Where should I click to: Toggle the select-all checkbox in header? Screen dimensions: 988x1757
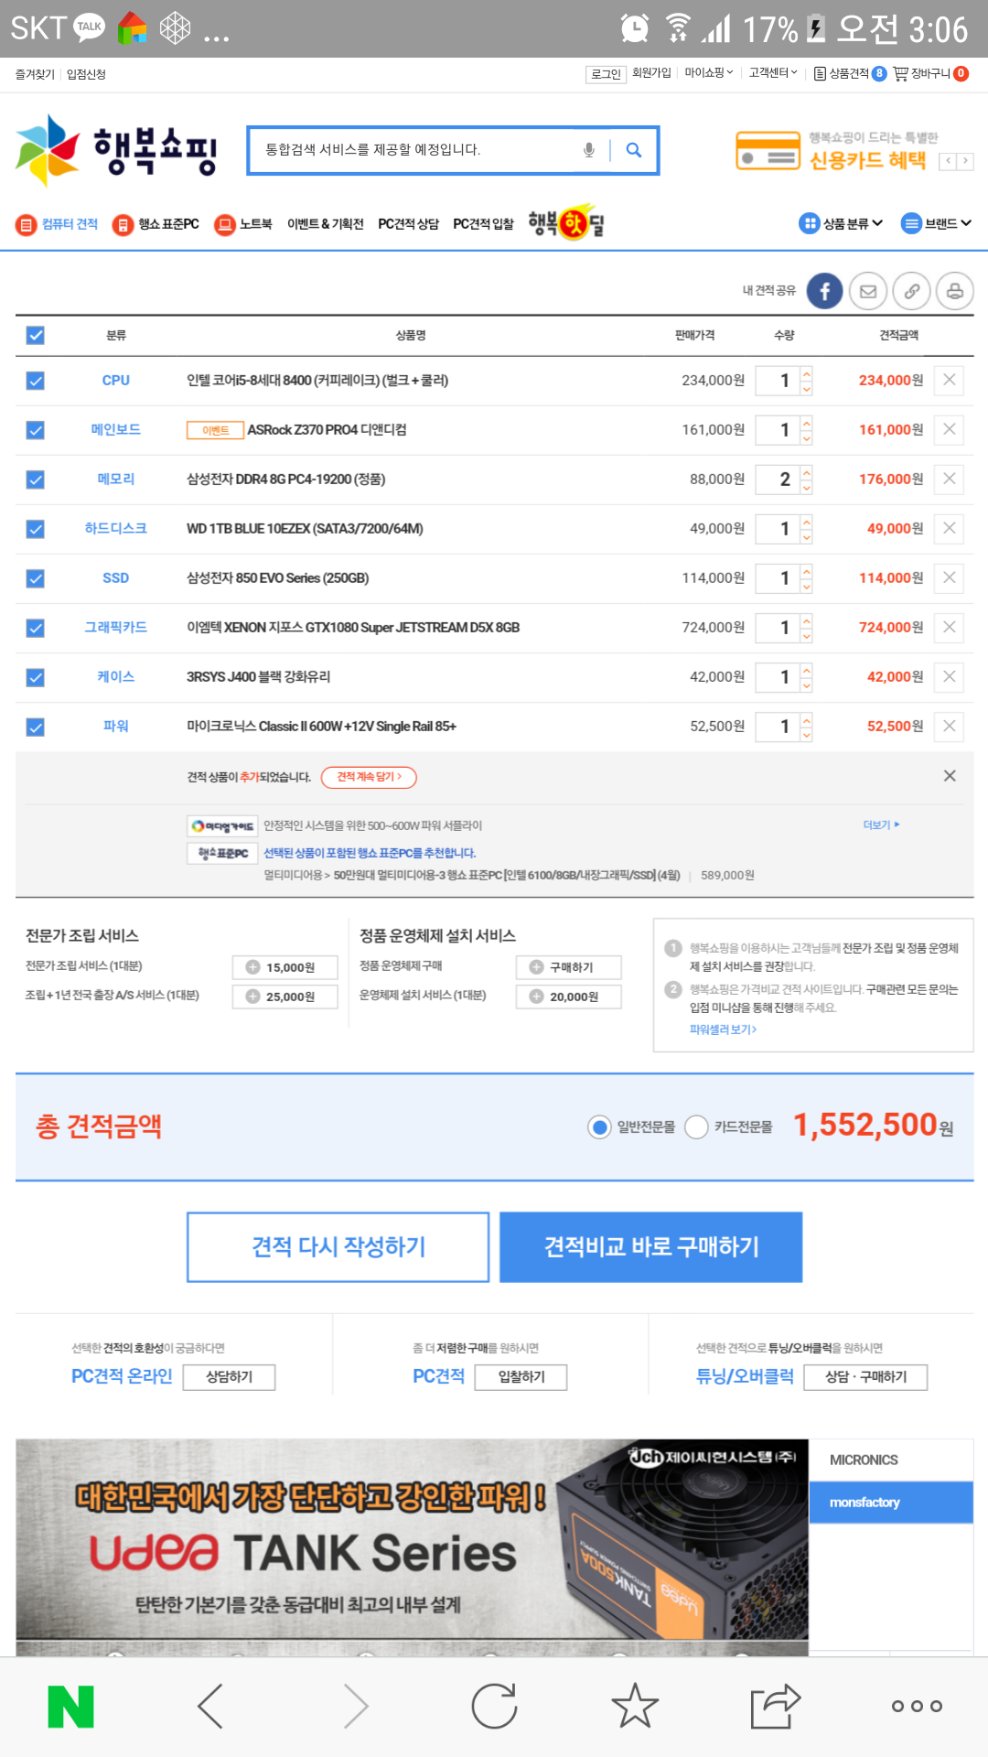pos(36,335)
